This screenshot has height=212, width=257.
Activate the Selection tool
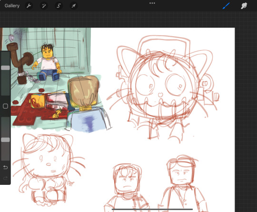point(59,6)
